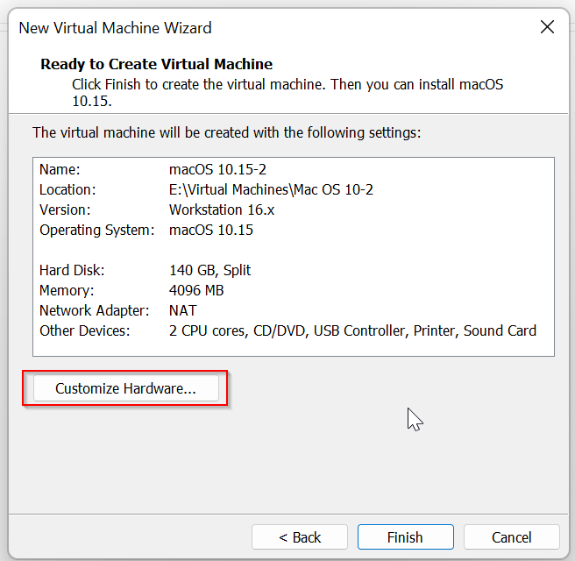Click Finish to create the virtual machine
Screen dimensions: 575x561
click(405, 537)
